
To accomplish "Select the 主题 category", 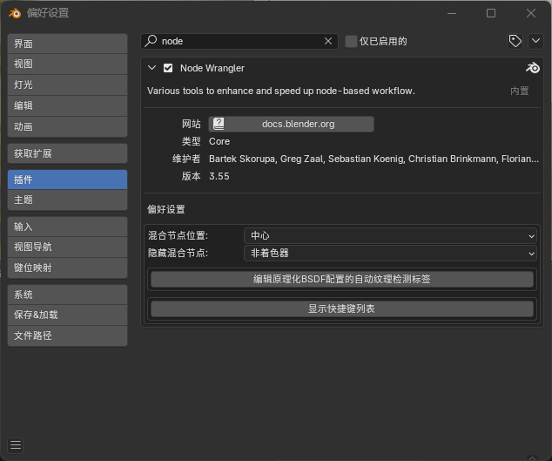I will pyautogui.click(x=67, y=200).
